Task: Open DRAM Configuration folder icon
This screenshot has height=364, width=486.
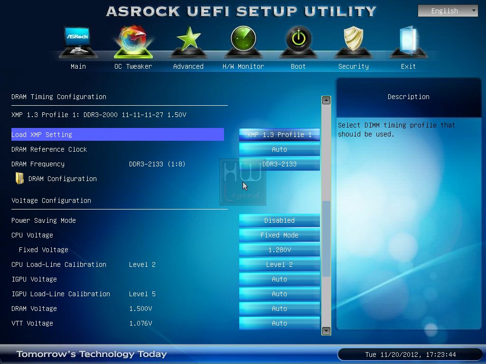Action: tap(19, 178)
